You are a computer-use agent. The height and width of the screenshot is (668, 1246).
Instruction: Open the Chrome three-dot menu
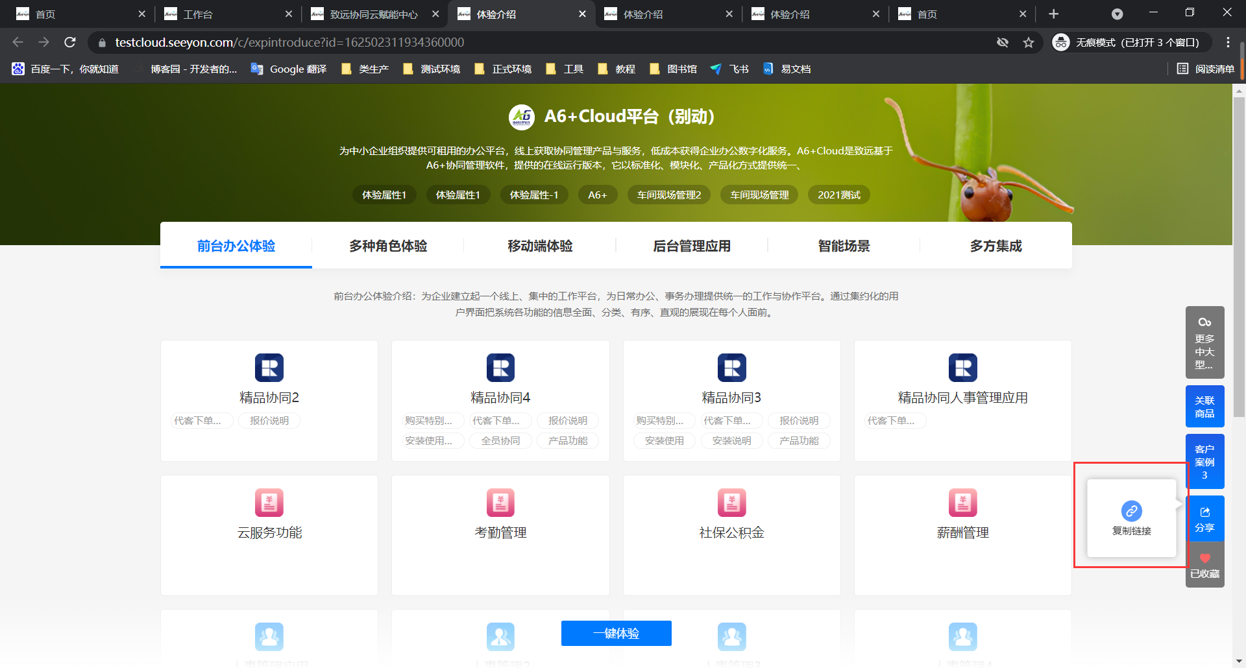(1228, 42)
